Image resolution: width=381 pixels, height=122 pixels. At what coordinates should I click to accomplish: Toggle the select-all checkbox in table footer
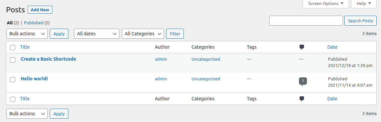13,99
